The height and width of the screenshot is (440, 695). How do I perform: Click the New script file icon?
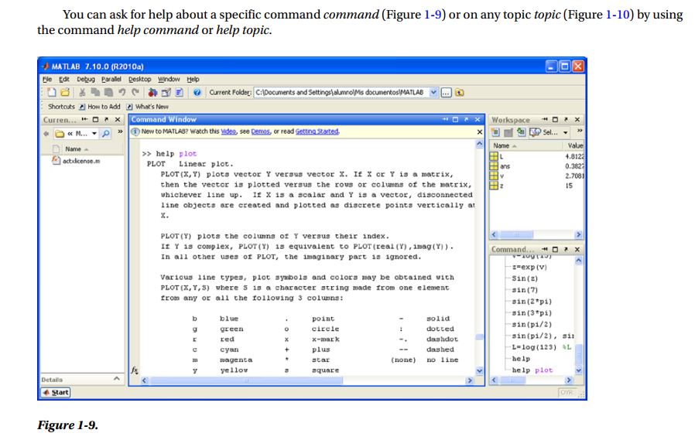click(52, 92)
